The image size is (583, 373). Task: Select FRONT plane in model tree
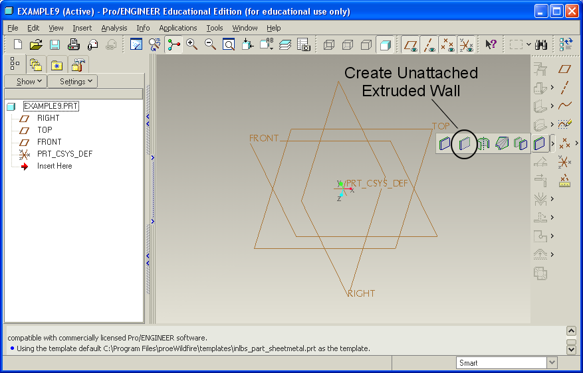[x=49, y=142]
